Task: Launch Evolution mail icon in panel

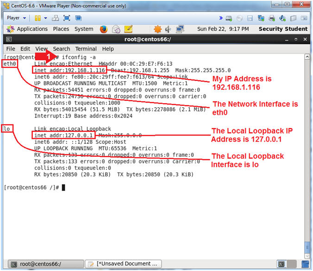Action: [x=116, y=29]
